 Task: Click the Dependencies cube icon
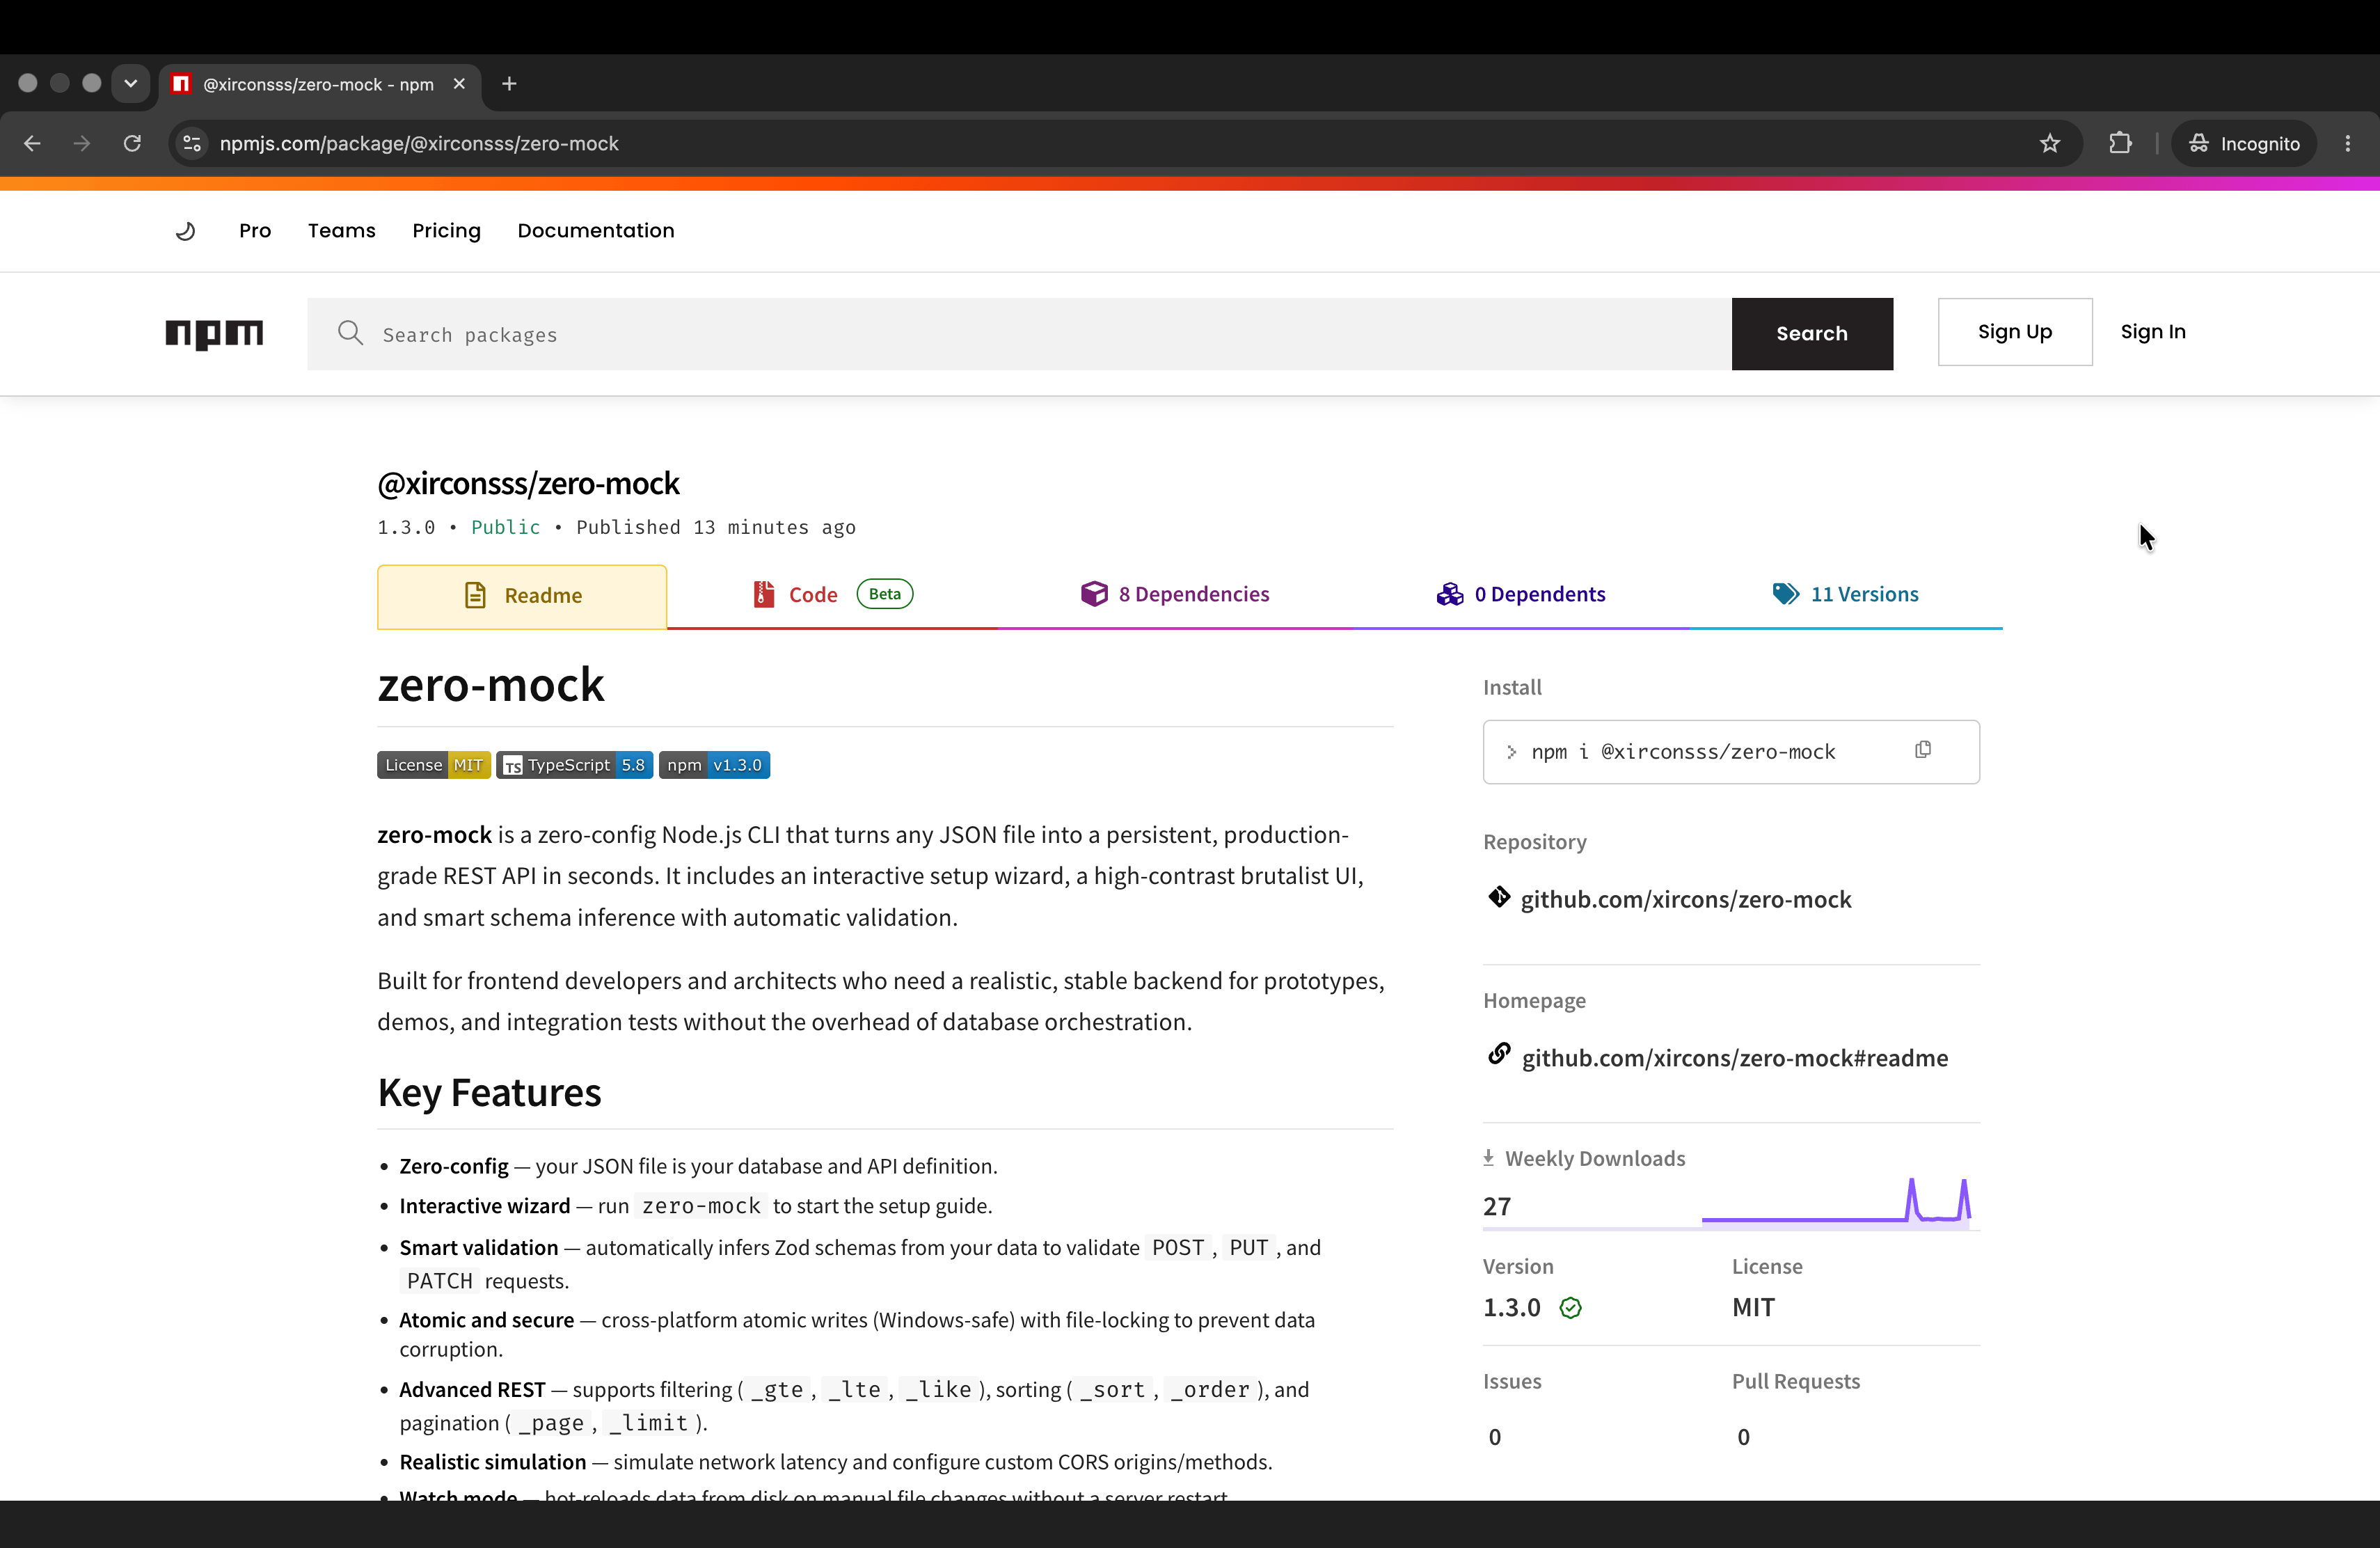[x=1094, y=594]
